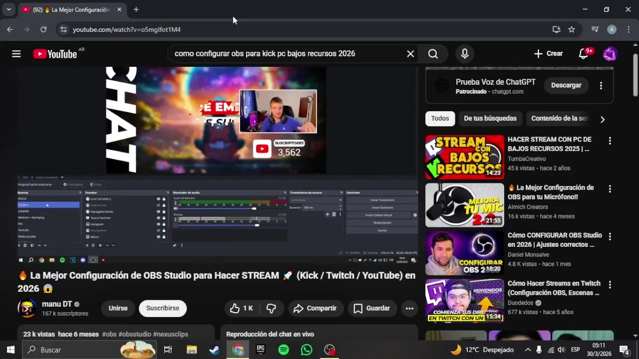The height and width of the screenshot is (359, 639).
Task: Show hidden system tray icons
Action: tap(528, 350)
